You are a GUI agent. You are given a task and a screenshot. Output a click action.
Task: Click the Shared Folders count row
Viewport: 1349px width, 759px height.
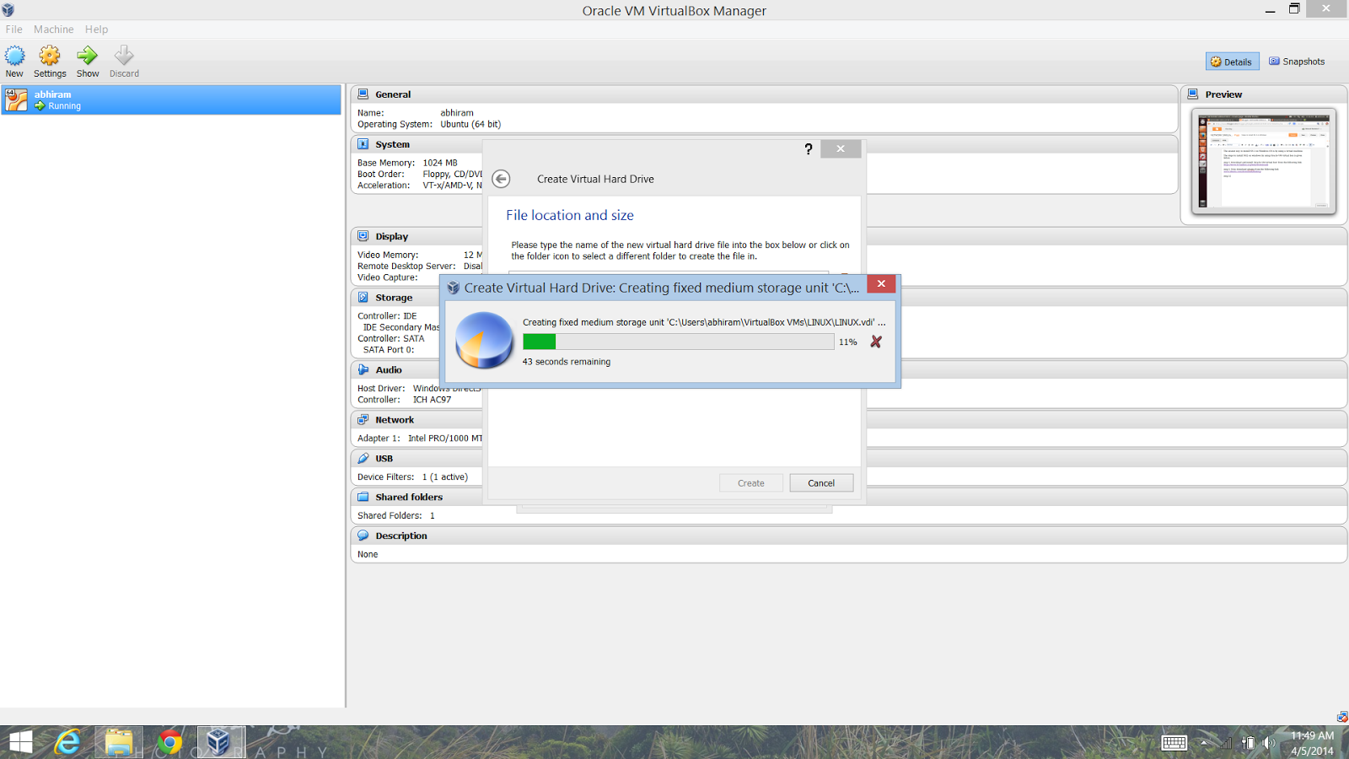click(x=396, y=515)
